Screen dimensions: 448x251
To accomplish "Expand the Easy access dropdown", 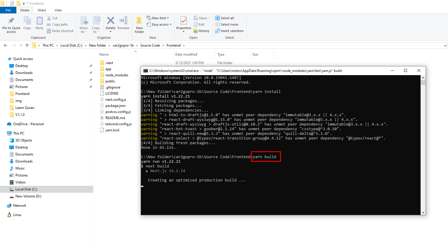I will tap(170, 24).
